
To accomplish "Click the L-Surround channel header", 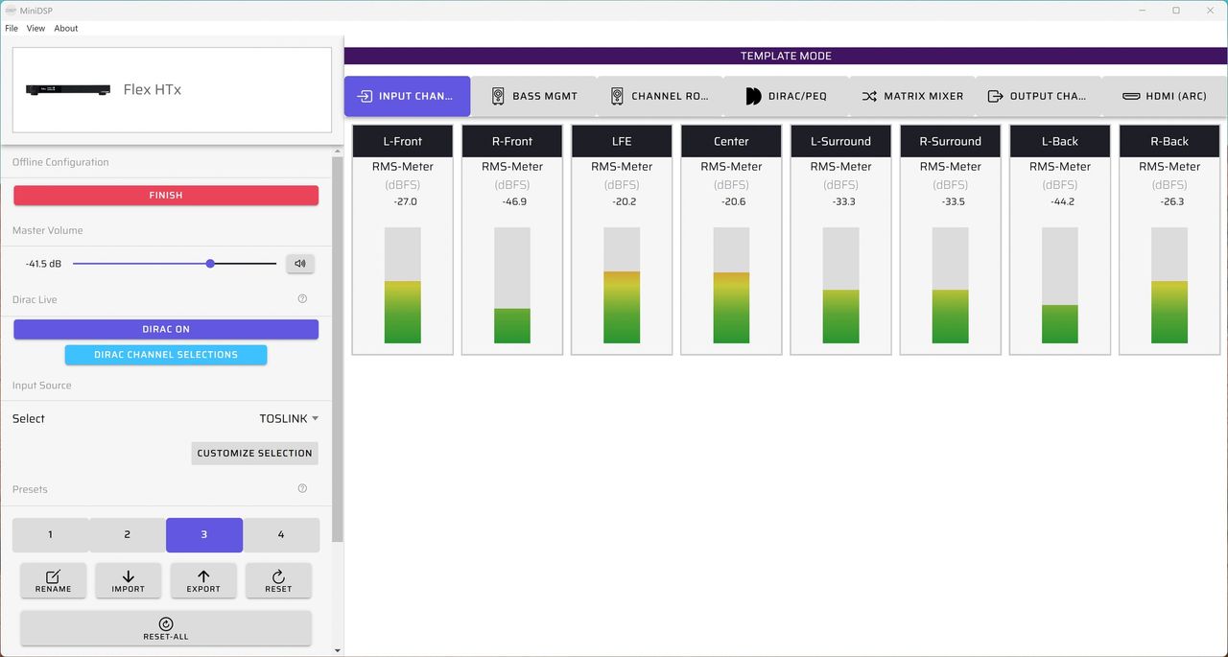I will tap(840, 141).
